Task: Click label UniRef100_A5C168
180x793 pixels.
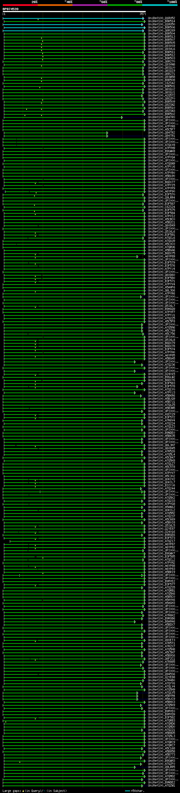Action: pyautogui.click(x=161, y=748)
